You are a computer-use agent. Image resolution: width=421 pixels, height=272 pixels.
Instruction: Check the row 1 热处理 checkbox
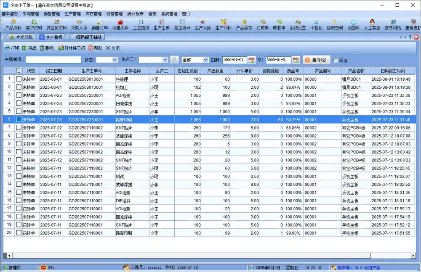point(19,79)
